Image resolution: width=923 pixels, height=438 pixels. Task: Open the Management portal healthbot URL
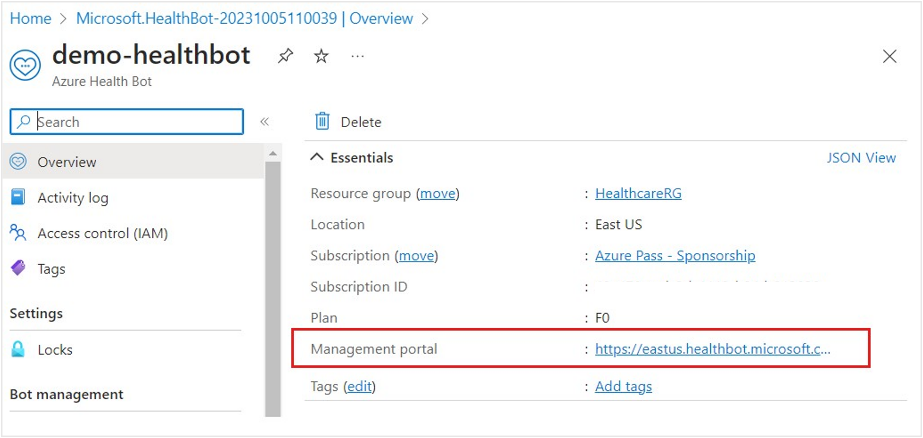pyautogui.click(x=712, y=349)
